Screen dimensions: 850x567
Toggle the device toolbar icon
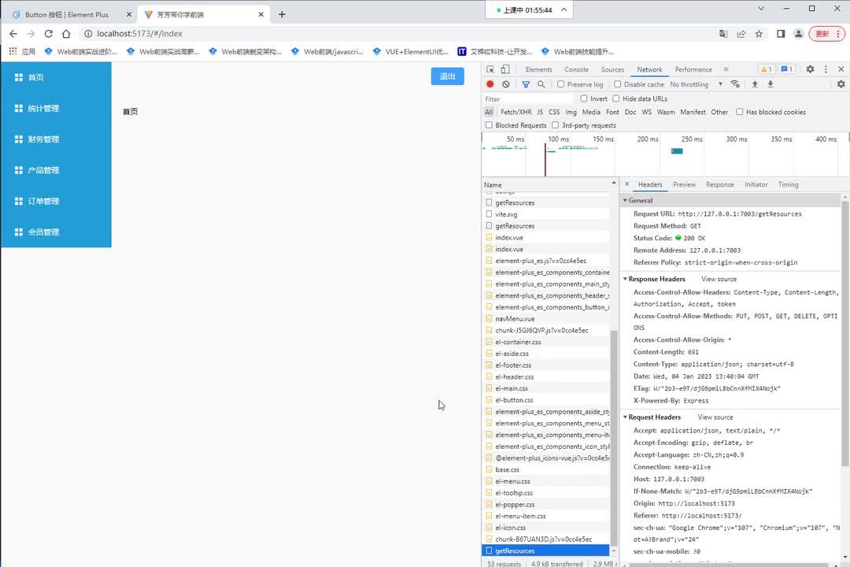pyautogui.click(x=504, y=69)
